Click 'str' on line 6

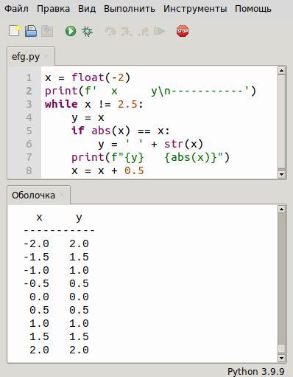(174, 144)
